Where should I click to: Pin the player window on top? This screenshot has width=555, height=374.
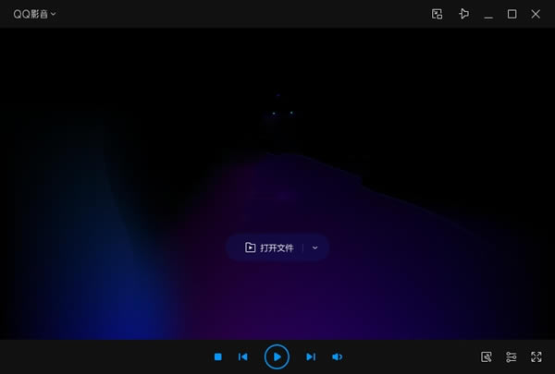pos(464,14)
